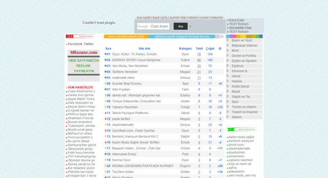Image resolution: width=328 pixels, height=178 pixels.
Task: Click the MKazanc.com advertisement banner
Action: pos(84,65)
